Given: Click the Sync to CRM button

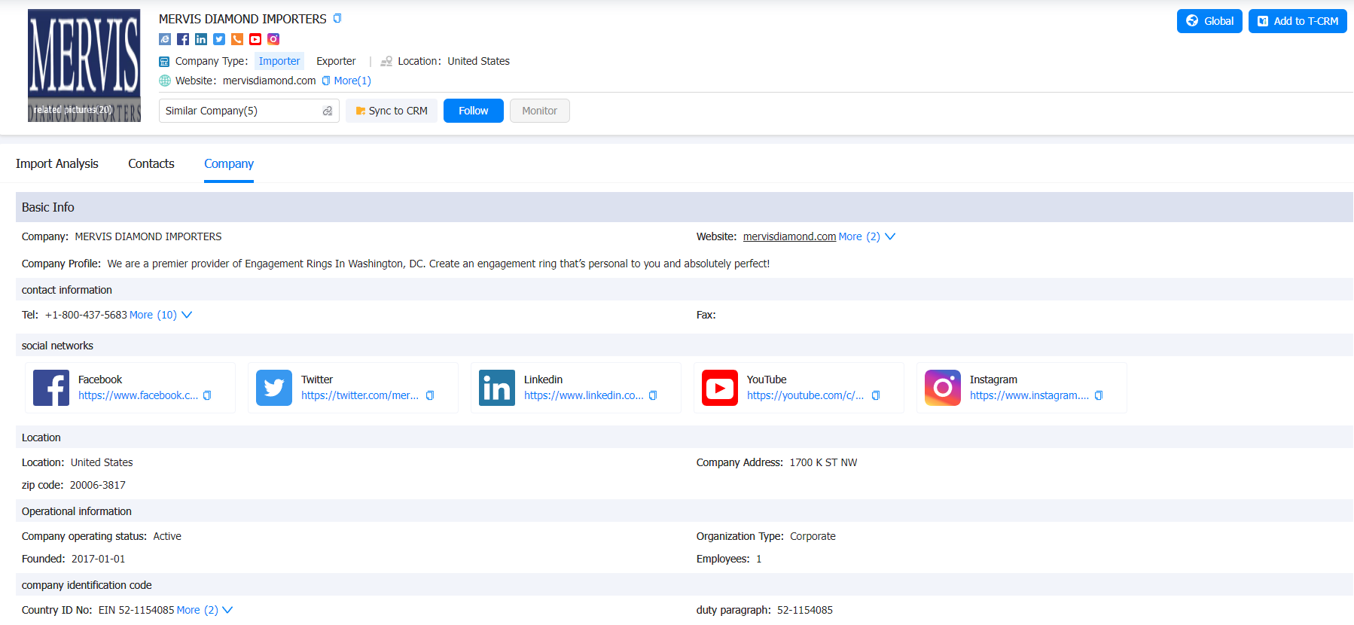Looking at the screenshot, I should pyautogui.click(x=392, y=111).
